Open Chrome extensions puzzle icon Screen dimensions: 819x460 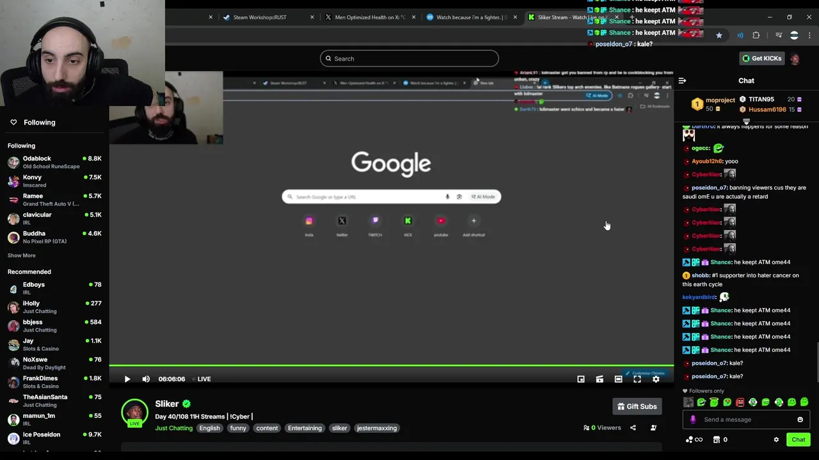(x=756, y=35)
